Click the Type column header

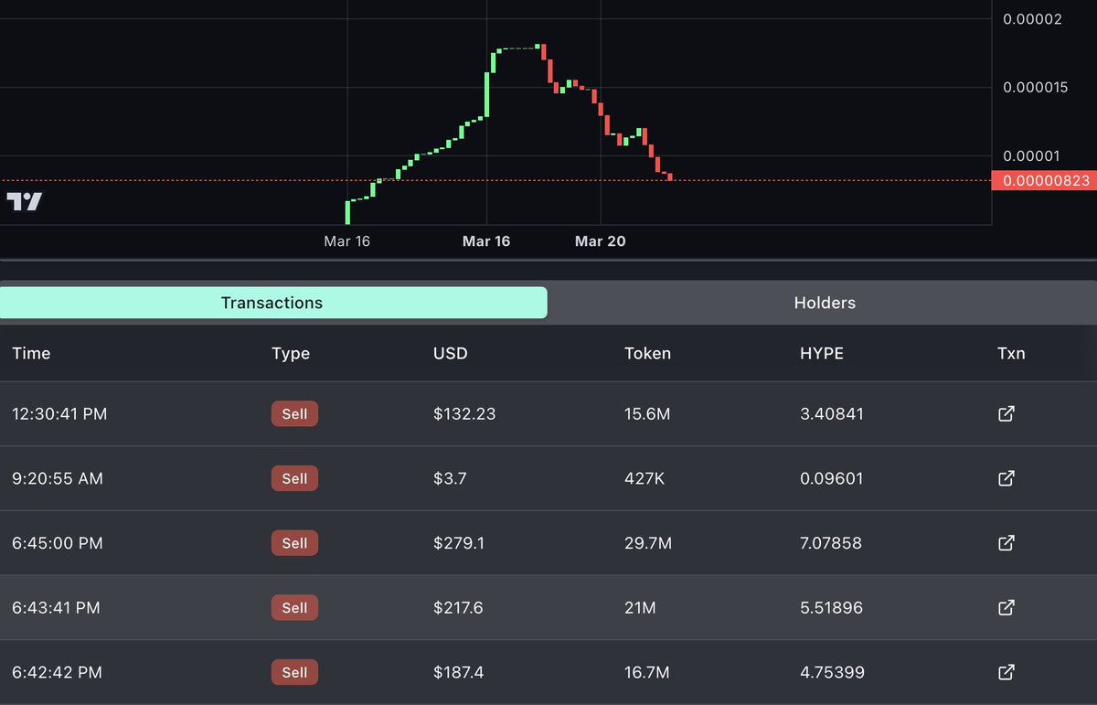tap(291, 353)
